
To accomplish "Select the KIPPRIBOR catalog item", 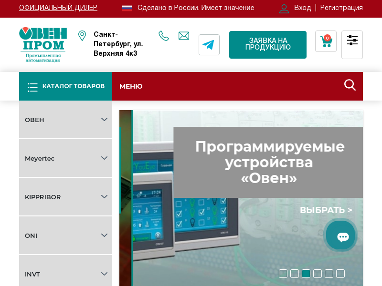I will pyautogui.click(x=65, y=197).
